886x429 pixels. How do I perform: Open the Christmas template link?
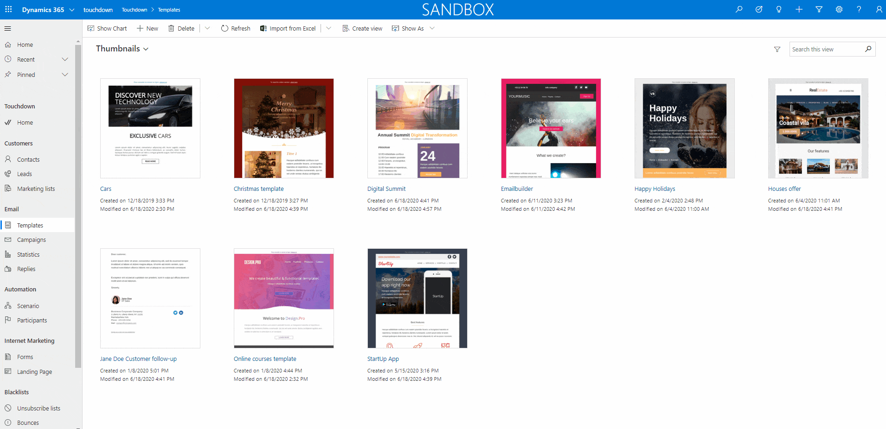258,189
